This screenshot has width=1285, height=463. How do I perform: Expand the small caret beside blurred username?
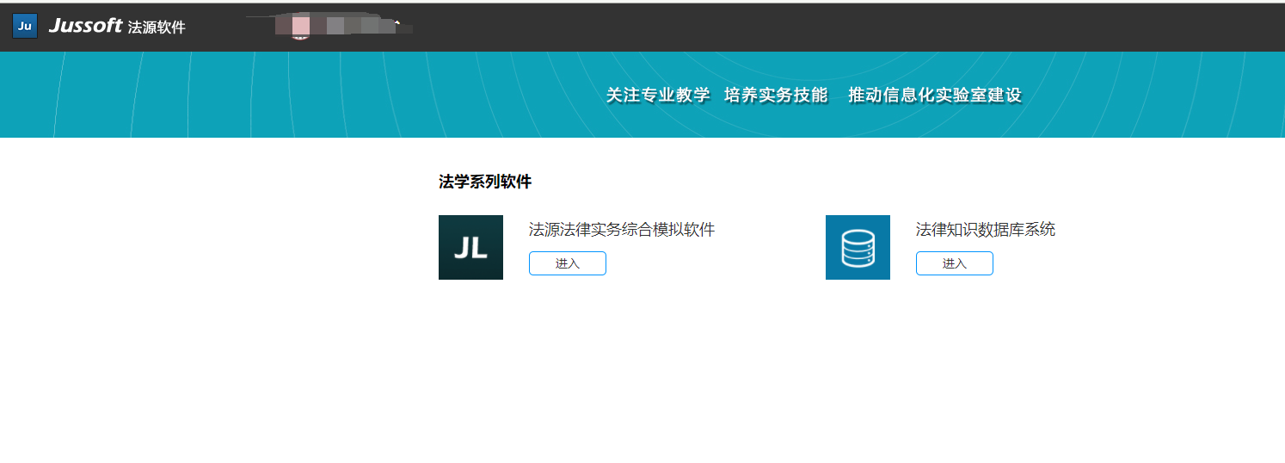click(x=397, y=22)
